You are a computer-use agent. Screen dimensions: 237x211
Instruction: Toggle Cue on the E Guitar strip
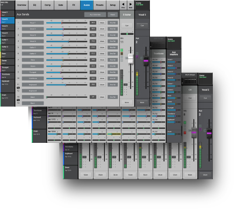[x=127, y=25]
